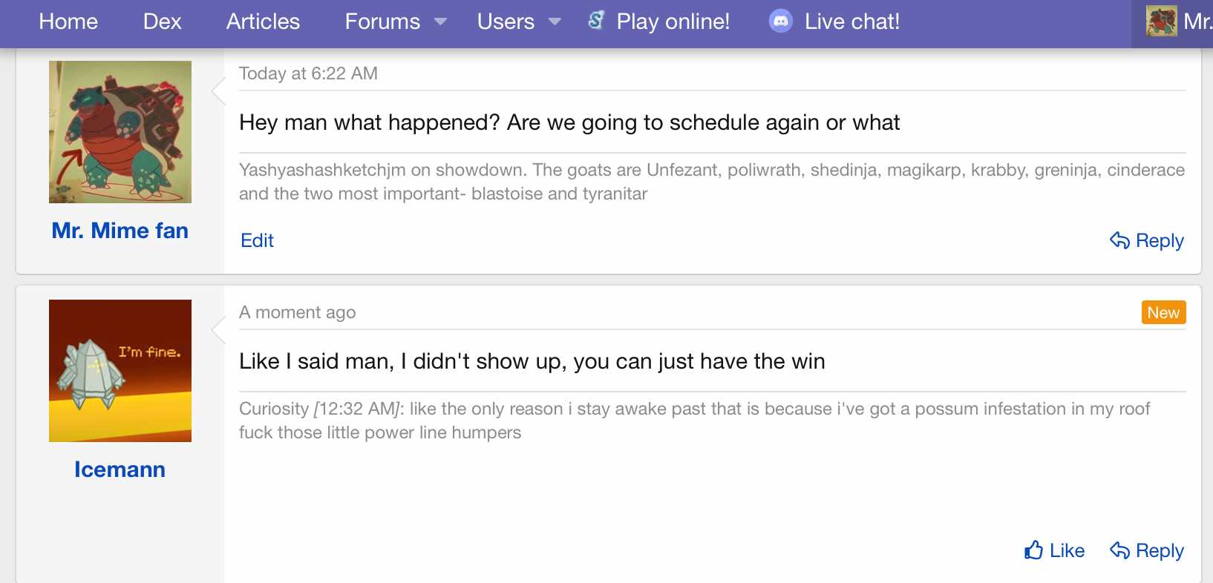Open Icemann's Regice avatar image
This screenshot has width=1213, height=583.
click(x=120, y=371)
